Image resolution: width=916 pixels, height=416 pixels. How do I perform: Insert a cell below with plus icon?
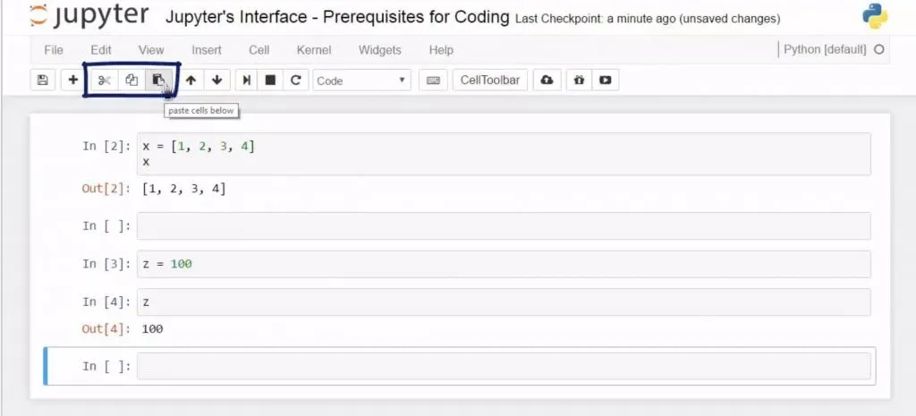click(72, 81)
